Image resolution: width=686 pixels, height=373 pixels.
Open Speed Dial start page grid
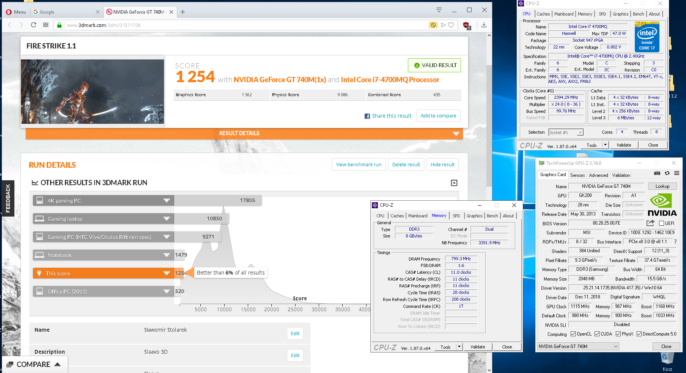(x=46, y=25)
